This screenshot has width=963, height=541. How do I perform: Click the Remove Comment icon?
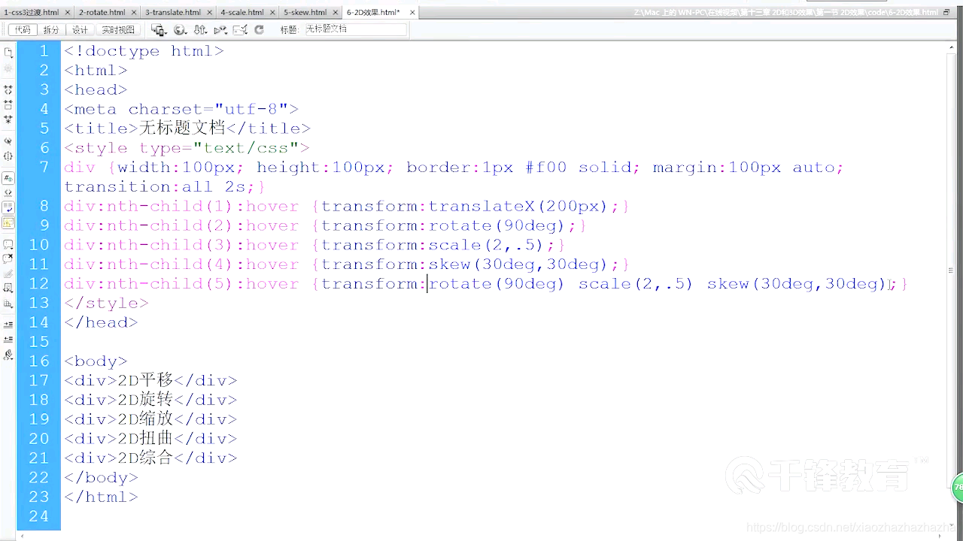(8, 259)
